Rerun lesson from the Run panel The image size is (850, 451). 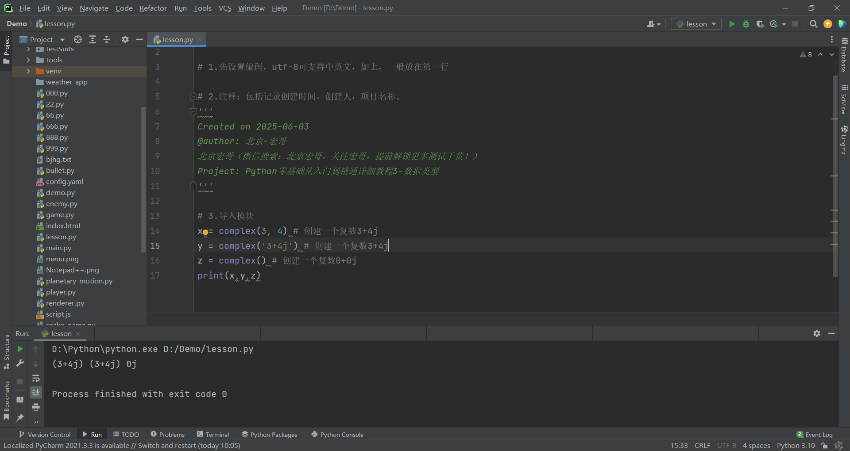pos(20,349)
